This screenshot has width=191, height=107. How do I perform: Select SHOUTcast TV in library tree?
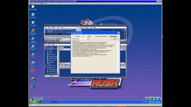coord(53,71)
